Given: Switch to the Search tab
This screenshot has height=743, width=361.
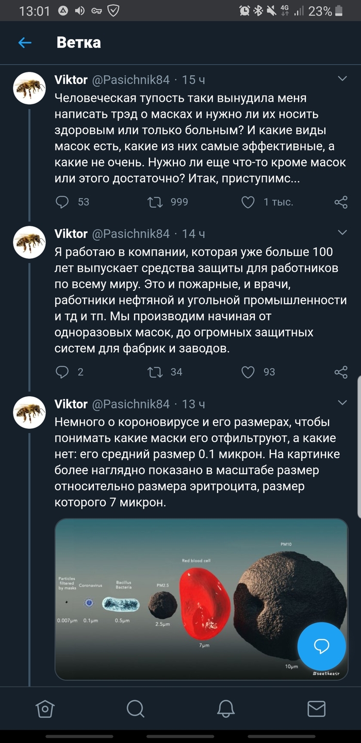Looking at the screenshot, I should [135, 708].
